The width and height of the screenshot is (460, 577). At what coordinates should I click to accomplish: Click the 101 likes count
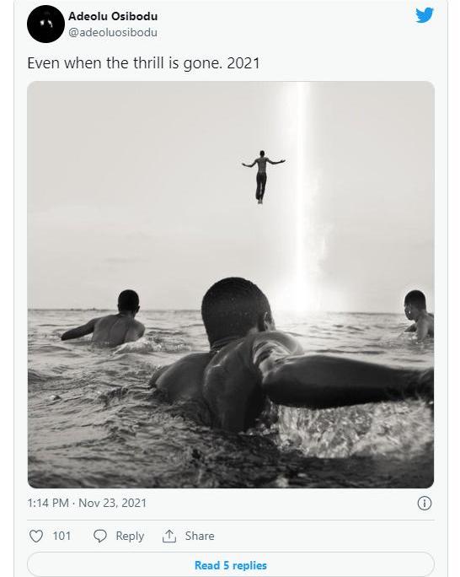click(62, 536)
